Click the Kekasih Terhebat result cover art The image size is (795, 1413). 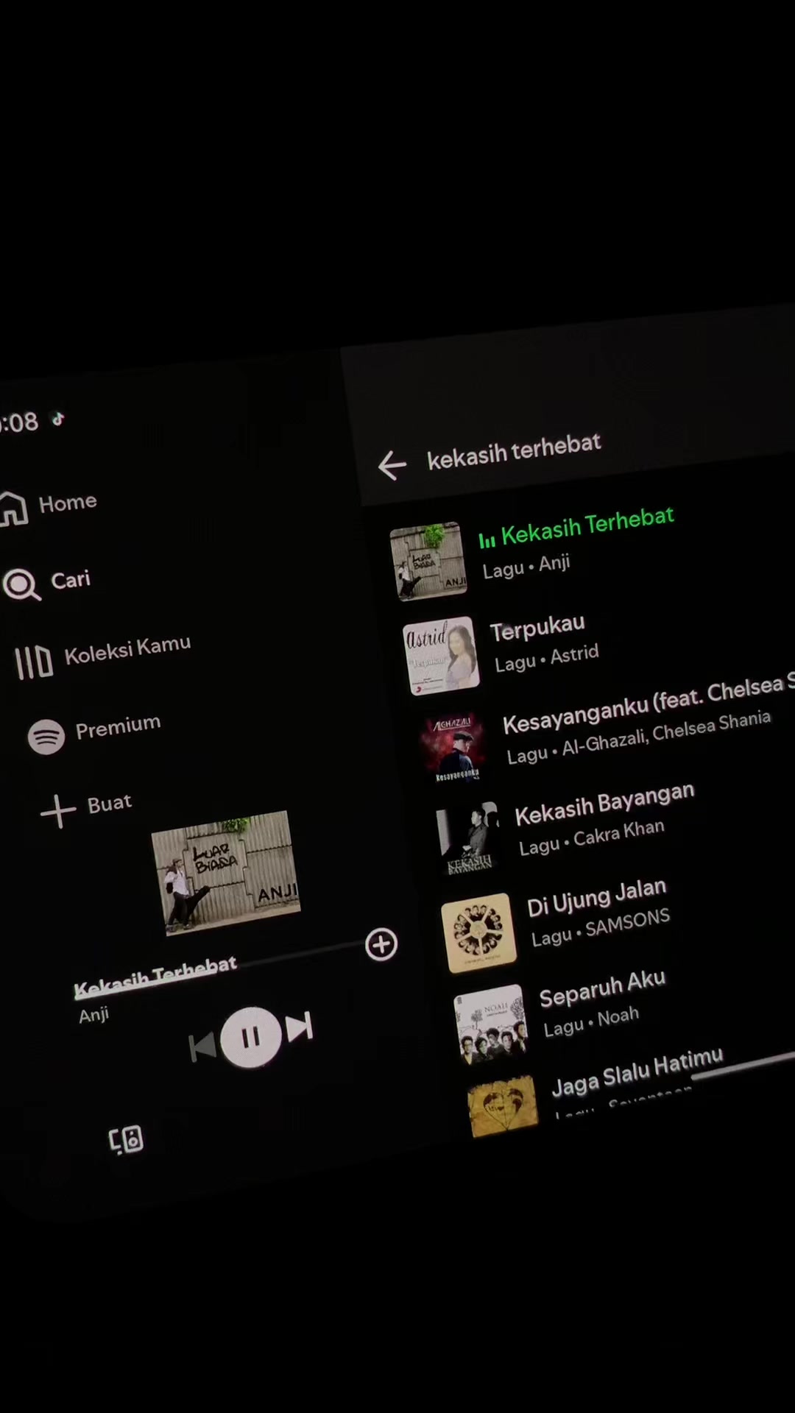click(x=428, y=562)
